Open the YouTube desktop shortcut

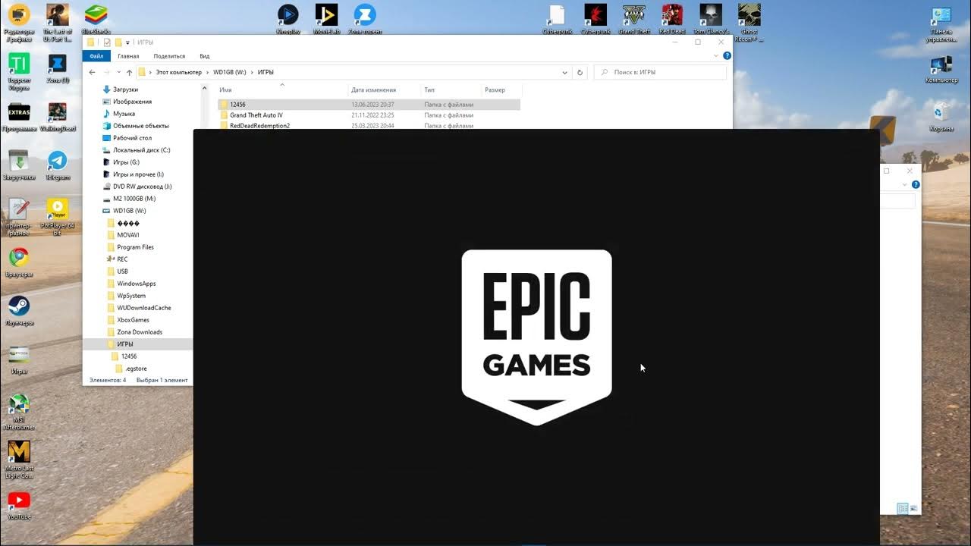tap(19, 506)
